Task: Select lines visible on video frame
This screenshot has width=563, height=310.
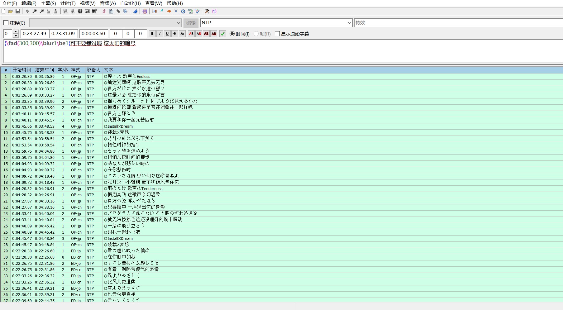Action: [80, 11]
